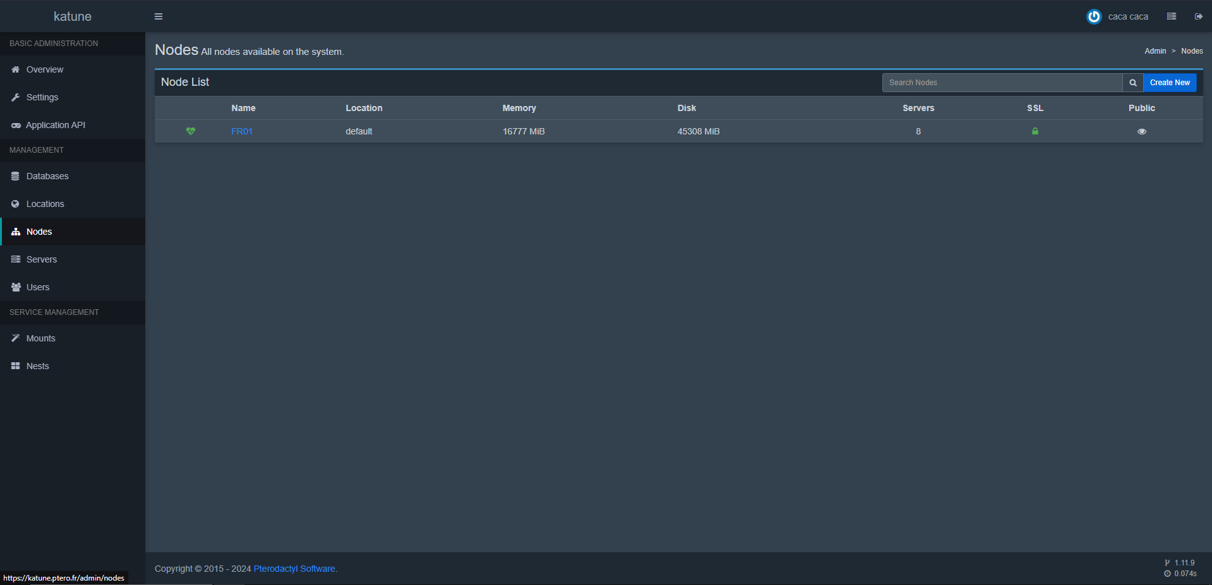Click the logout icon in top bar

click(x=1198, y=16)
